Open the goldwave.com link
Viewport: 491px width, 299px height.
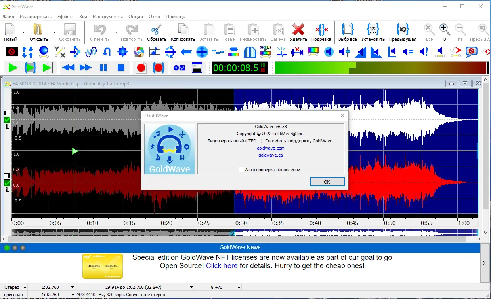[270, 148]
